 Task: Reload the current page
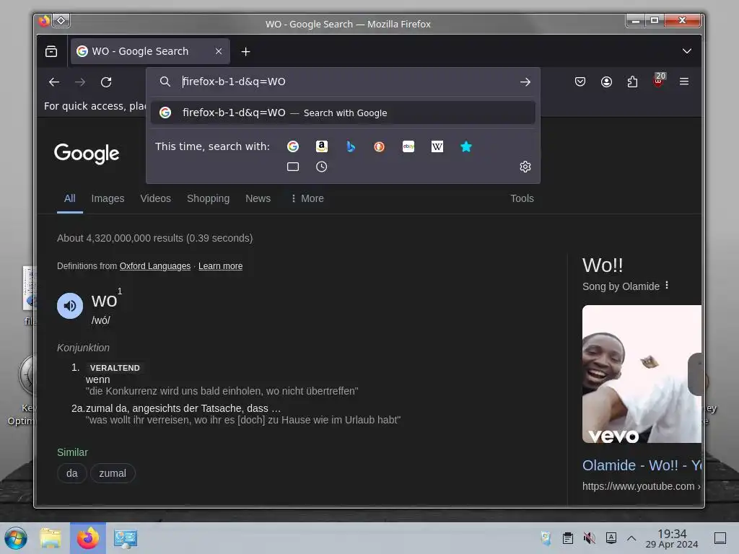tap(106, 82)
